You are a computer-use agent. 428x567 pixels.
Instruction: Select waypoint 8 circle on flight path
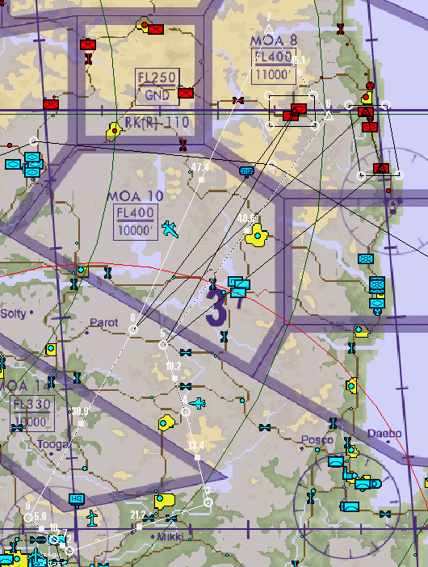coord(134,330)
